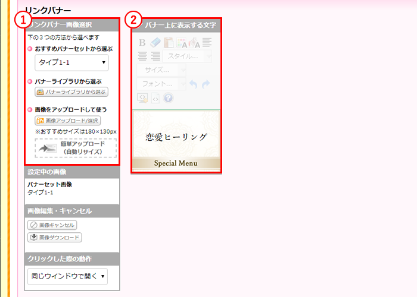The image size is (417, 297).
Task: Expand the フォント font dropdown
Action: click(161, 84)
